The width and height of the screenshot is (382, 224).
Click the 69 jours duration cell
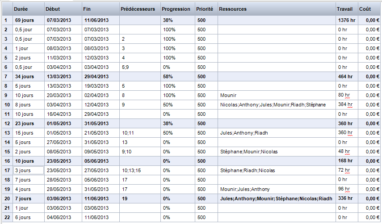tap(28, 20)
